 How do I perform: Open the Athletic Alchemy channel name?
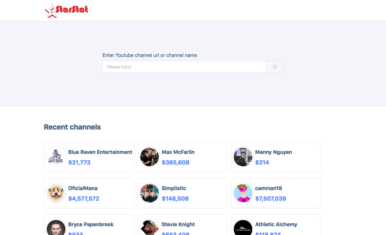276,224
